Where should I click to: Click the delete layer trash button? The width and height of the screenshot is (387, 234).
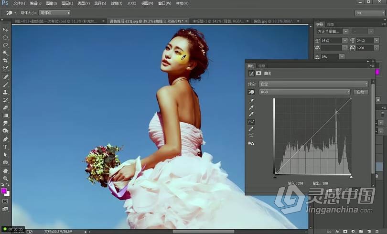pyautogui.click(x=377, y=232)
